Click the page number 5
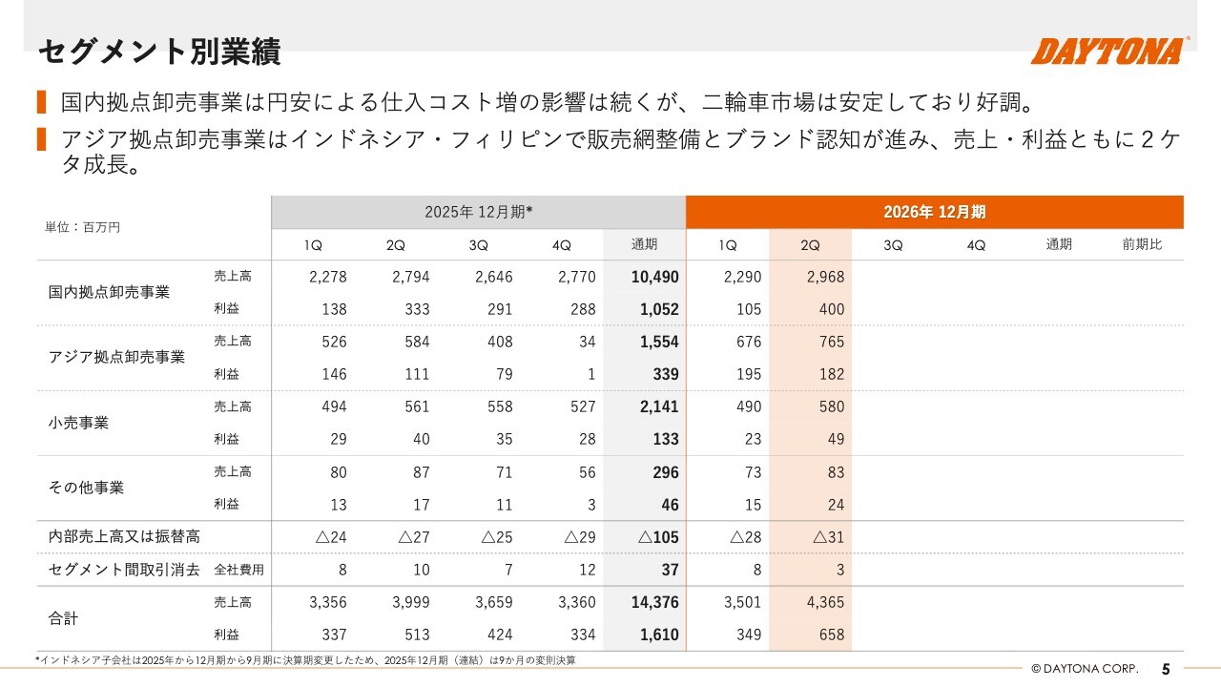Image resolution: width=1221 pixels, height=687 pixels. [x=1166, y=669]
